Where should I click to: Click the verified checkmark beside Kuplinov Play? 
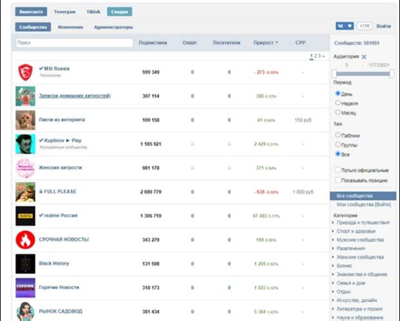click(x=41, y=140)
